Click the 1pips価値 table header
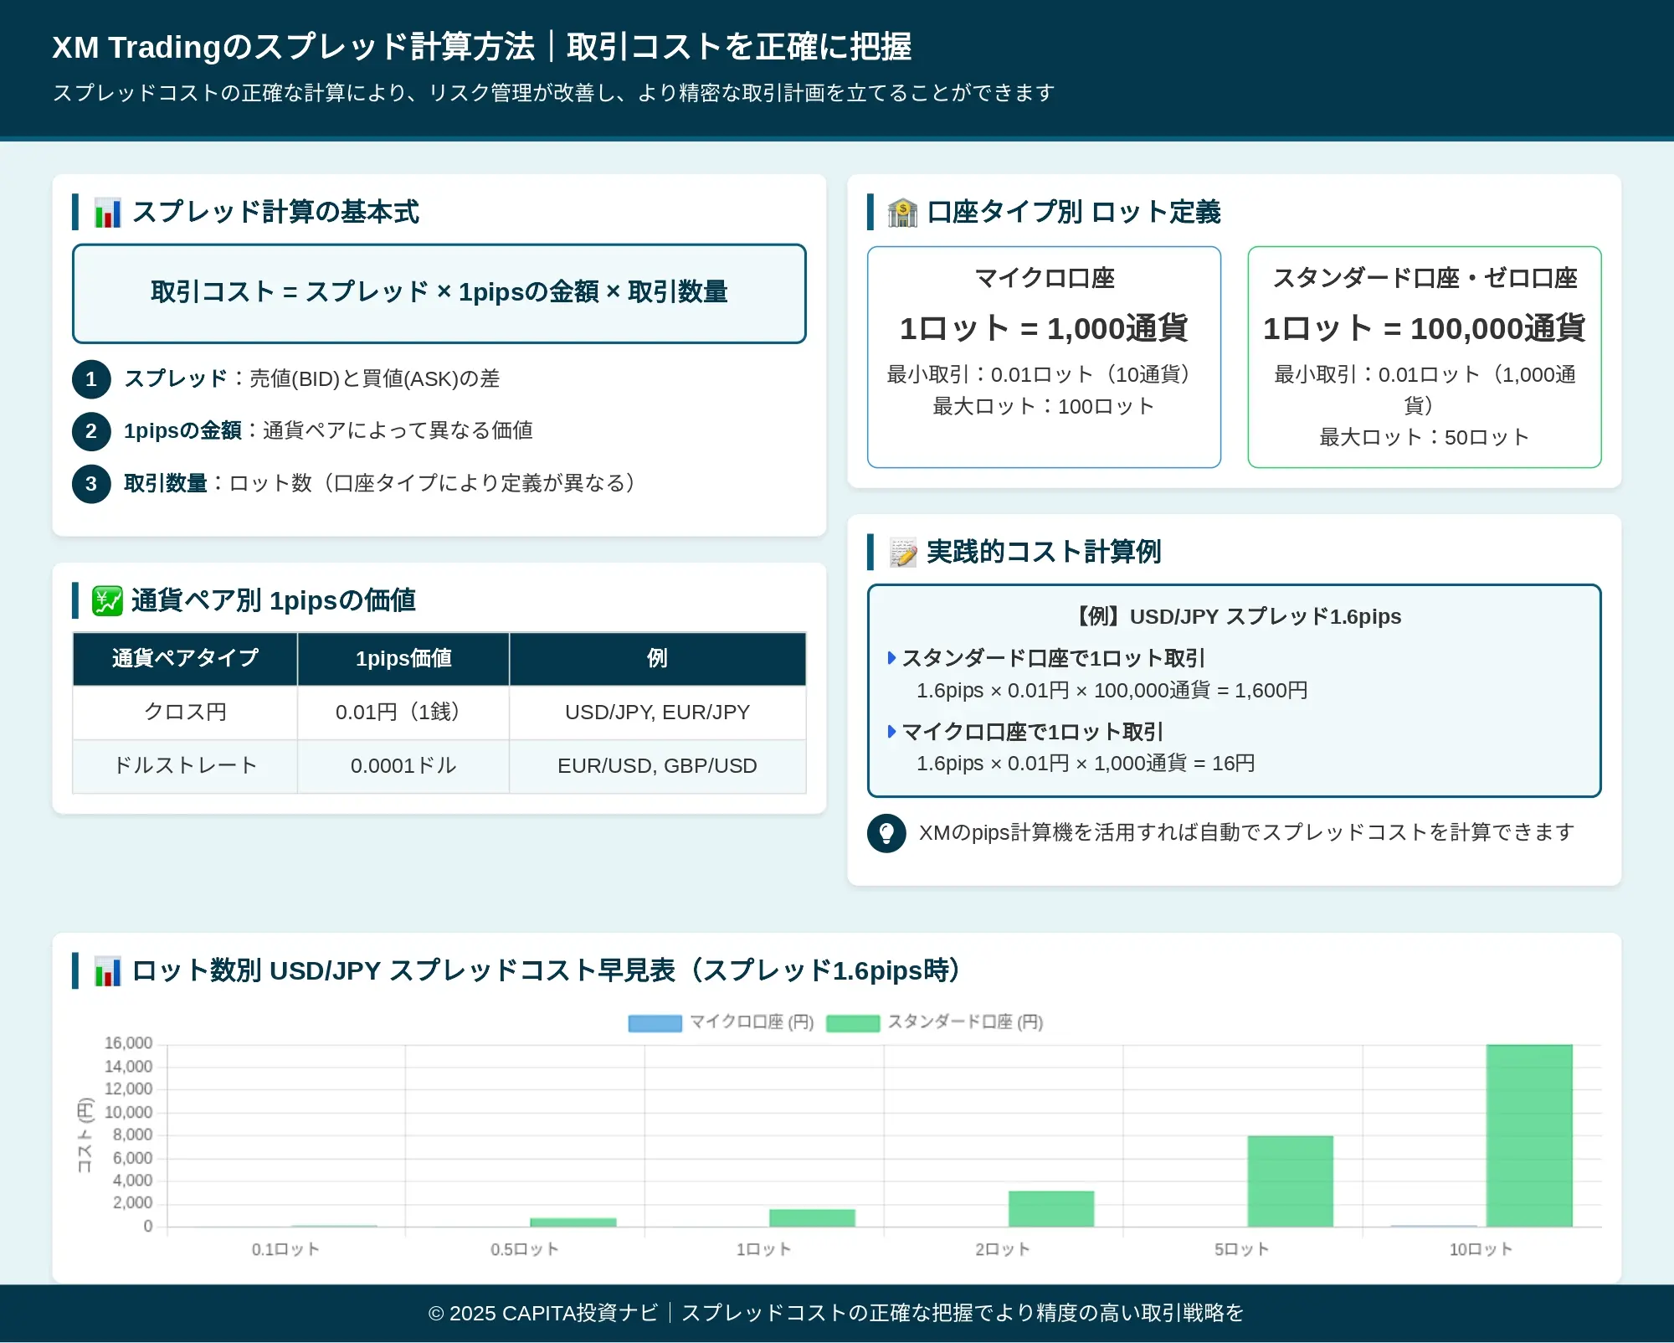 [x=403, y=659]
